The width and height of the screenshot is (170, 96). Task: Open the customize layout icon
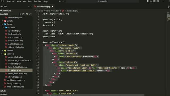click(x=158, y=1)
